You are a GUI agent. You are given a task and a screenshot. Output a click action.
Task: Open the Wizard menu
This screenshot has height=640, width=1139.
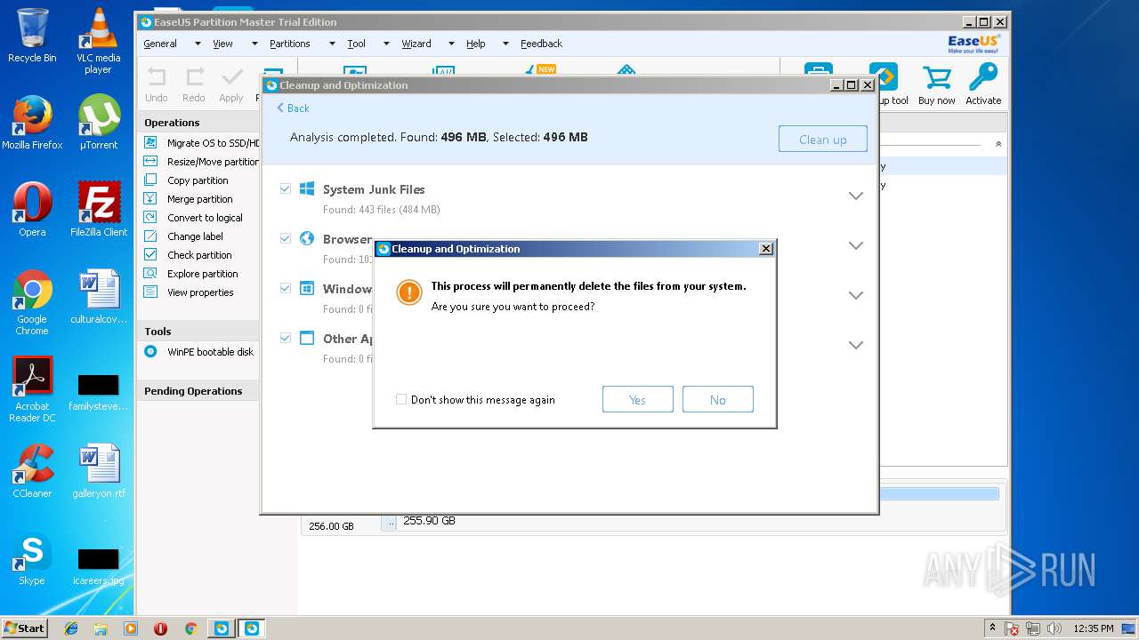(x=416, y=44)
